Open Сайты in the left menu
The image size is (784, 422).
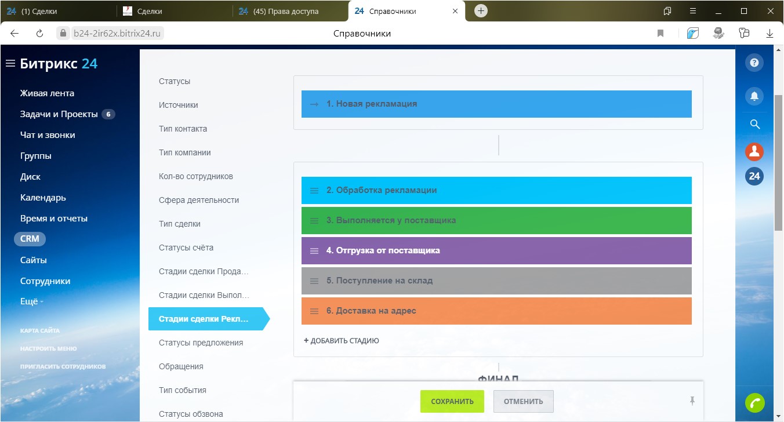pyautogui.click(x=34, y=260)
